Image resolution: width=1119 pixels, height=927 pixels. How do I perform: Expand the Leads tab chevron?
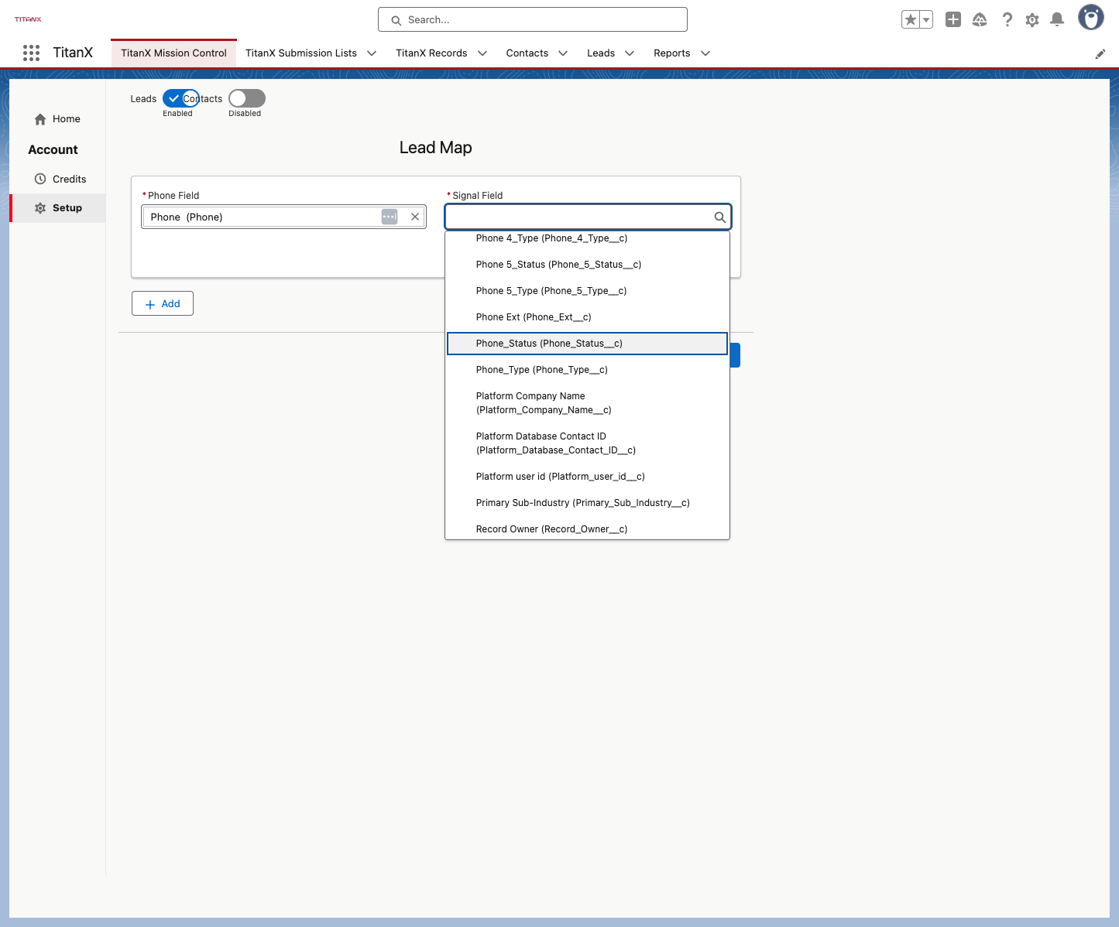tap(630, 53)
